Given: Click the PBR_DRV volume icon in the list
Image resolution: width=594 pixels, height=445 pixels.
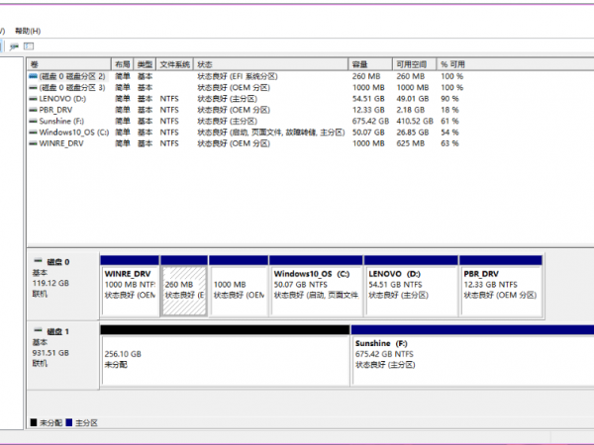Looking at the screenshot, I should pyautogui.click(x=35, y=110).
